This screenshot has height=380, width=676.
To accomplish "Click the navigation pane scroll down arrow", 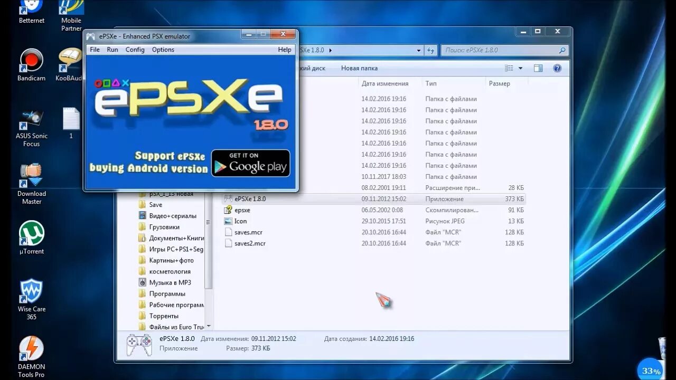I will point(209,327).
